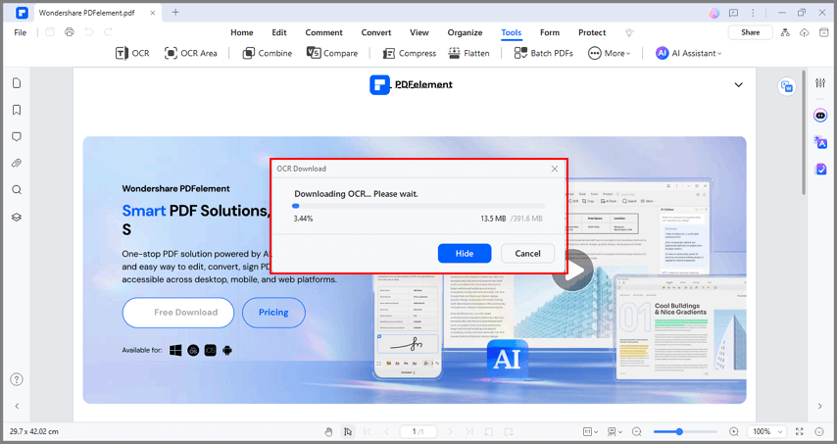Select the OCR Area tool
Image resolution: width=837 pixels, height=444 pixels.
[190, 53]
